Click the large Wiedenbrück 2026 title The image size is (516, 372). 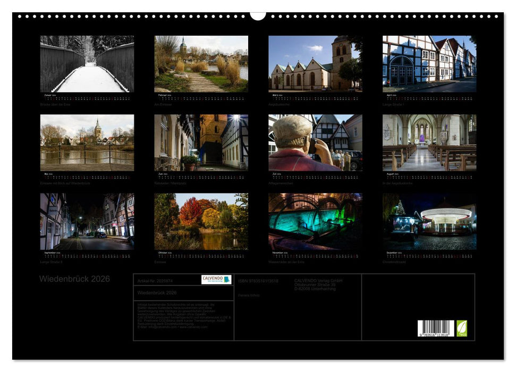point(74,279)
